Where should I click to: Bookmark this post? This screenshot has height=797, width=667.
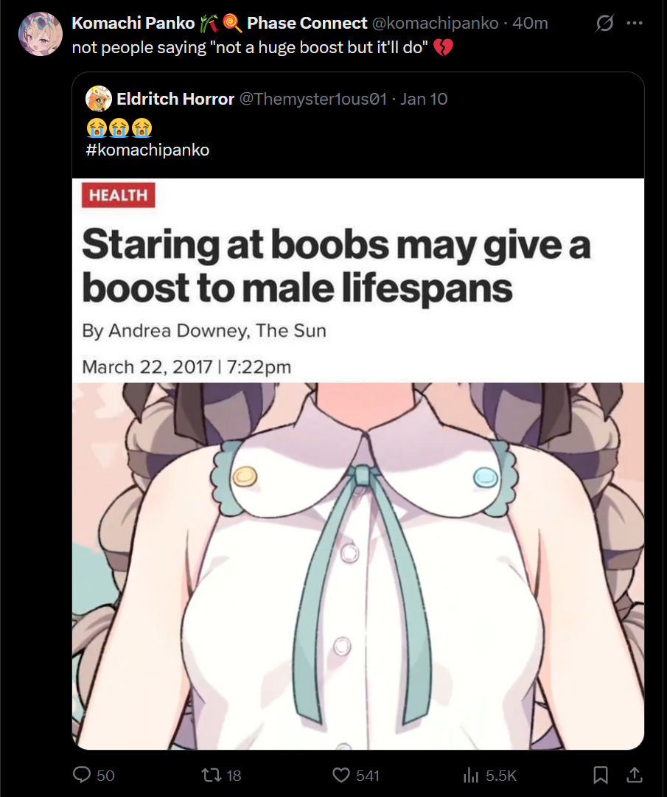pyautogui.click(x=601, y=775)
